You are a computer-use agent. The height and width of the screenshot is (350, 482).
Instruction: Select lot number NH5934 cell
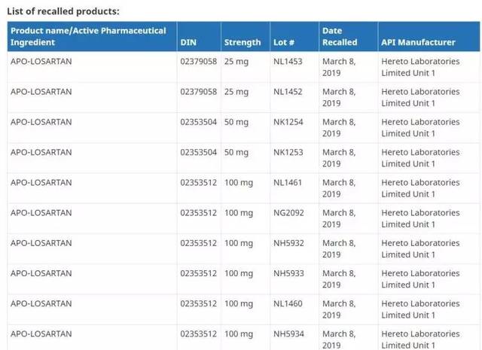point(288,333)
